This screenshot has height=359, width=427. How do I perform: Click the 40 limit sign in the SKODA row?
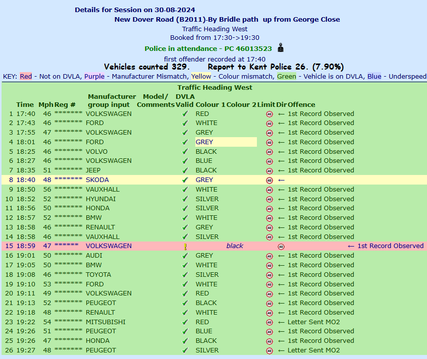click(x=270, y=181)
